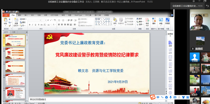Click the 文件 file button
The height and width of the screenshot is (104, 210).
click(x=6, y=15)
